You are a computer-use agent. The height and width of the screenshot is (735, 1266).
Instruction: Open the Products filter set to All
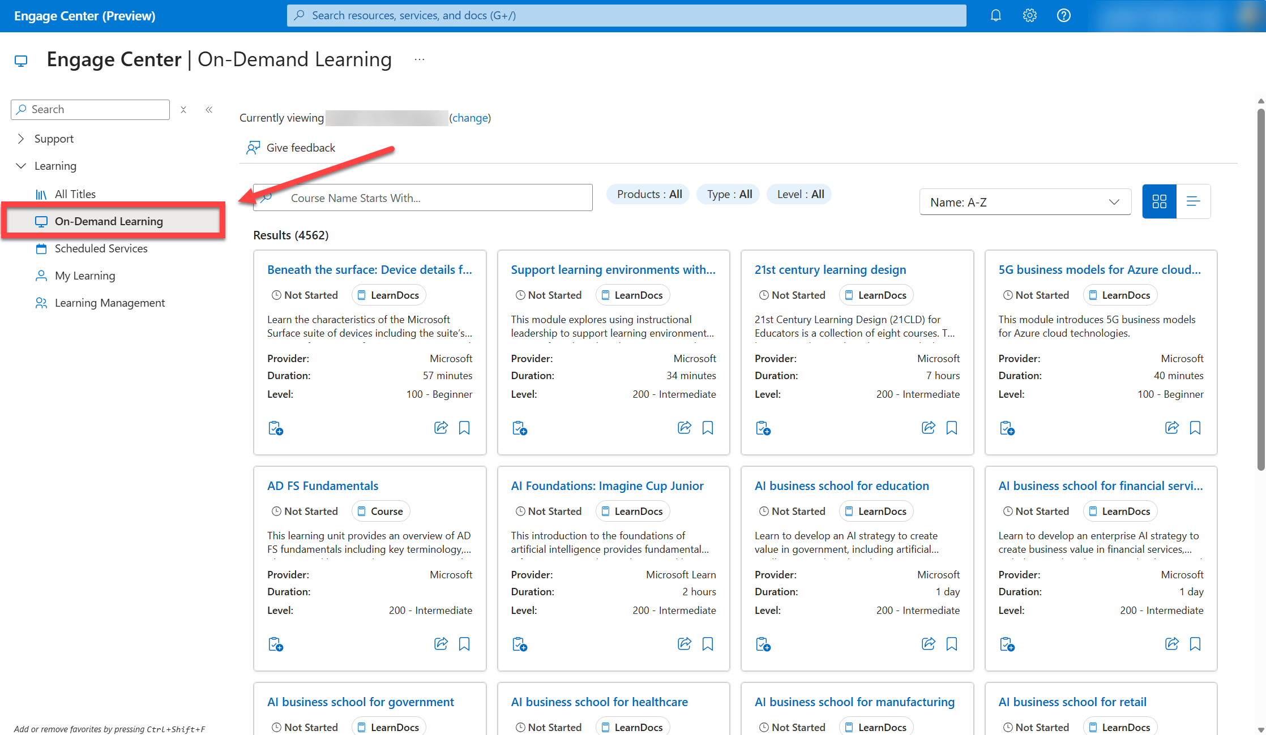click(x=647, y=194)
